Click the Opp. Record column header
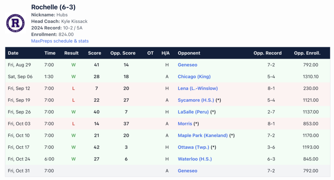Image resolution: width=334 pixels, height=180 pixels. pos(268,53)
